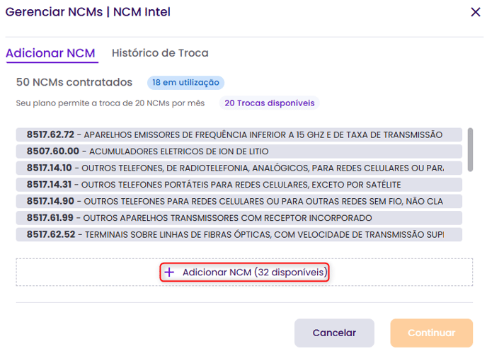Click the Continuar button
This screenshot has height=356, width=487.
point(431,333)
